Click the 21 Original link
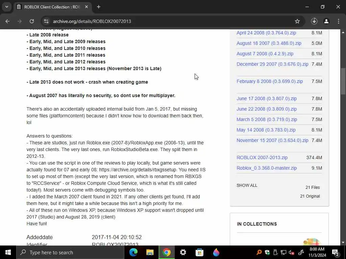The height and width of the screenshot is (259, 346). coord(310,196)
